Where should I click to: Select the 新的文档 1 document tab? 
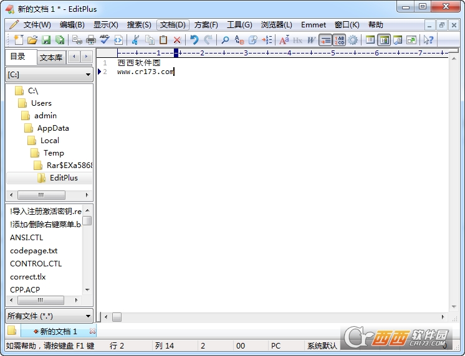pyautogui.click(x=59, y=332)
